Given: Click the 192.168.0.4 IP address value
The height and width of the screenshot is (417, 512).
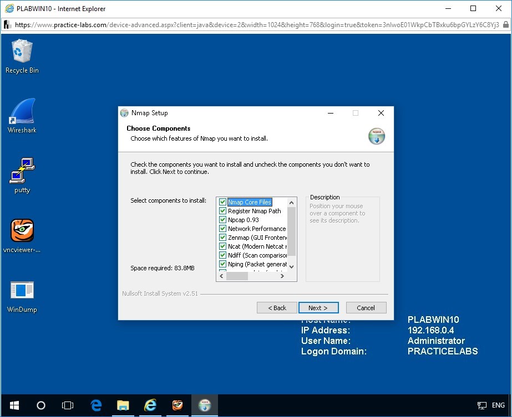Looking at the screenshot, I should tap(430, 330).
